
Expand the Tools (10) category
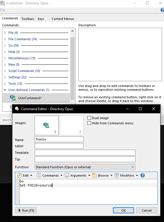tap(5, 84)
